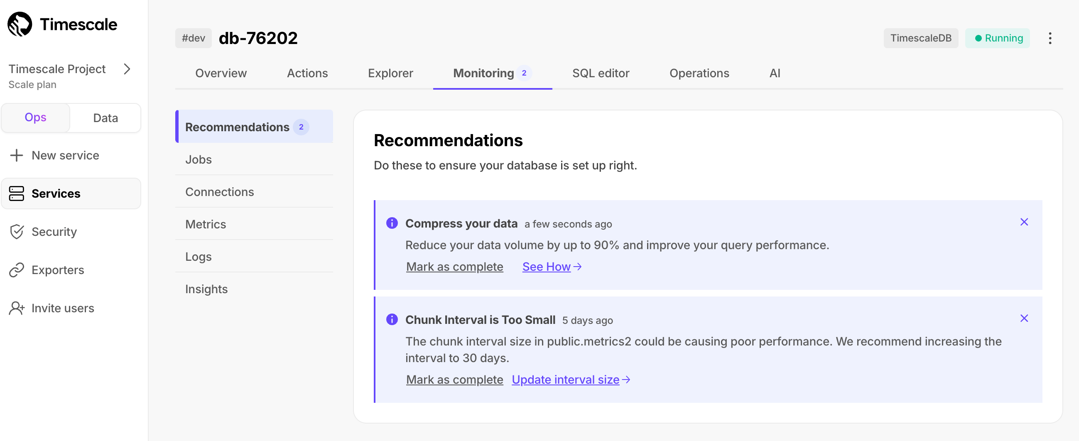The image size is (1079, 441).
Task: Click the 'a few seconds ago' timestamp
Action: pyautogui.click(x=568, y=224)
